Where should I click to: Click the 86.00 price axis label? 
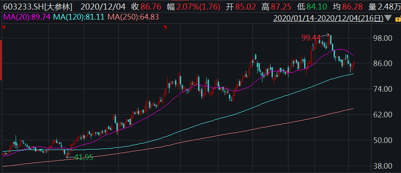383,63
